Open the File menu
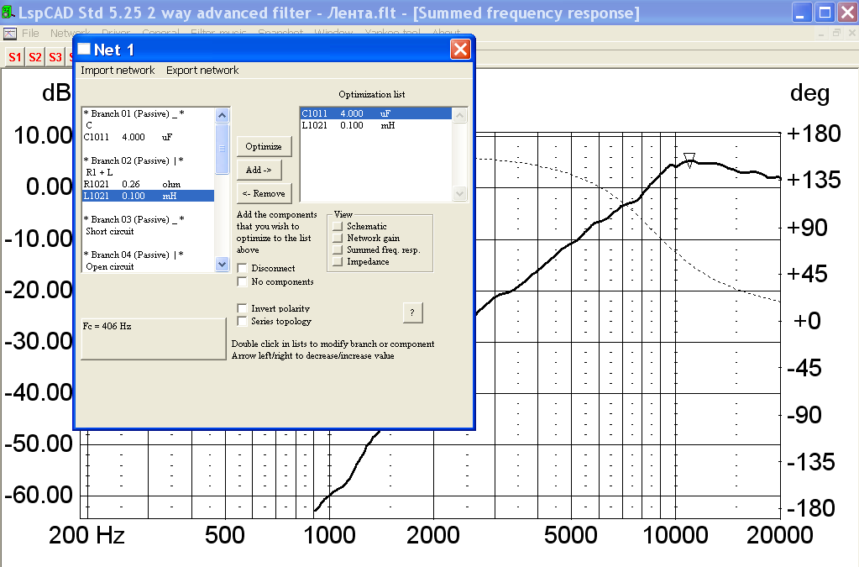Viewport: 859px width, 567px height. (30, 34)
